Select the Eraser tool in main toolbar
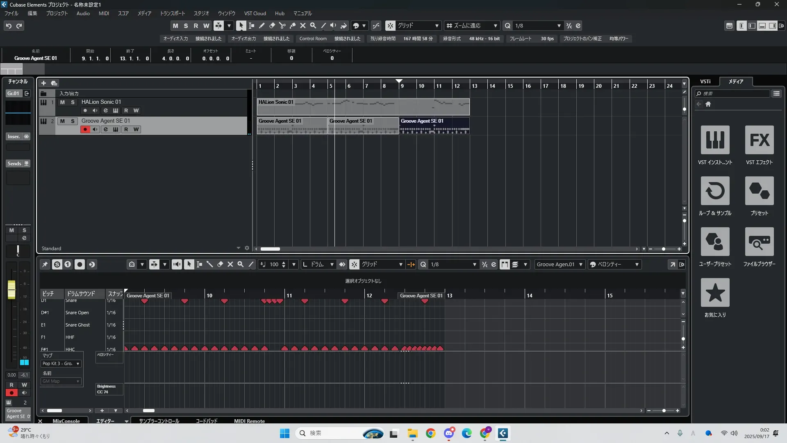Screen dimensions: 787x443 click(x=272, y=25)
